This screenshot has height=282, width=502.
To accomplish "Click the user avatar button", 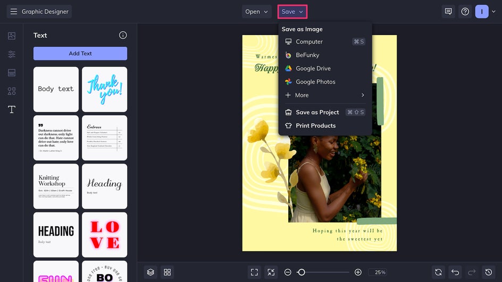I will [482, 12].
